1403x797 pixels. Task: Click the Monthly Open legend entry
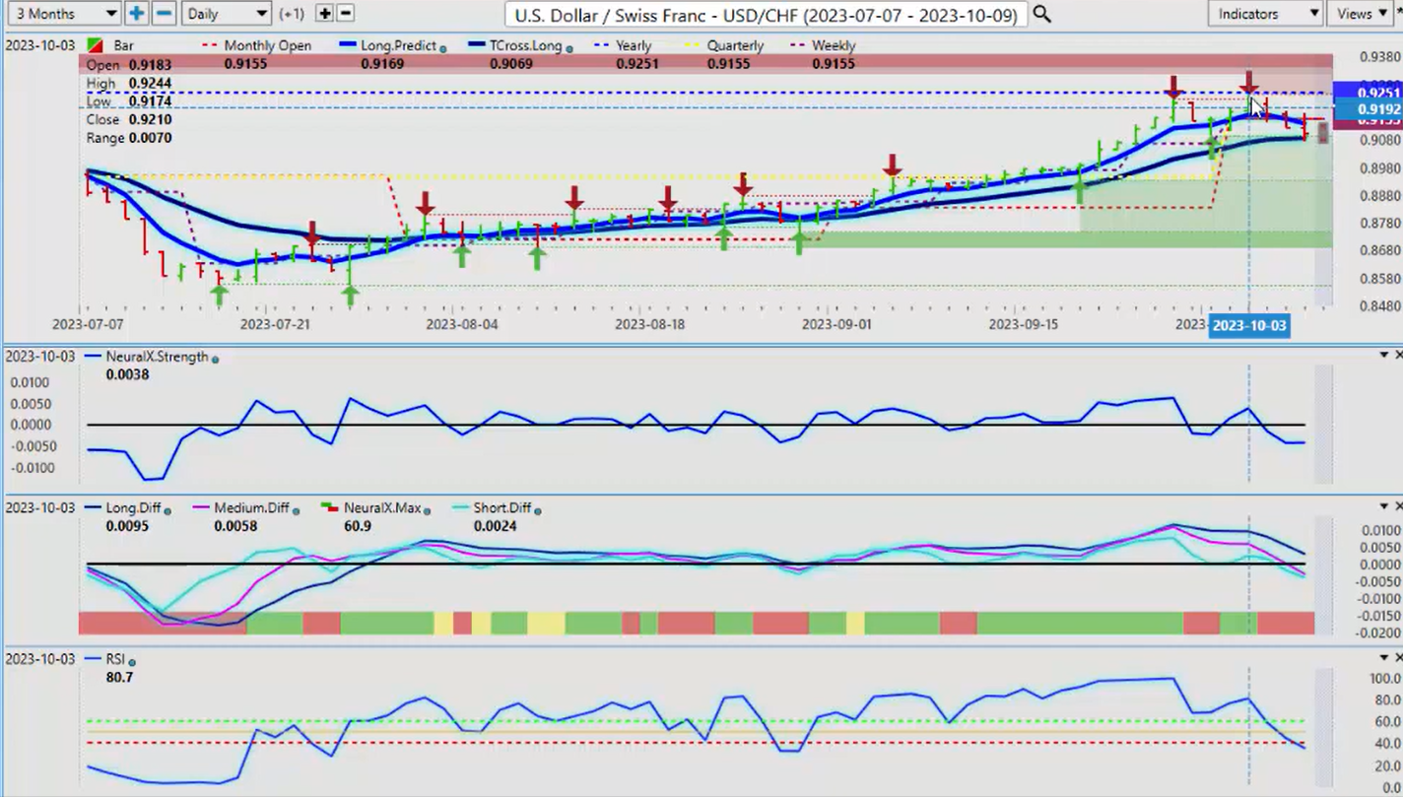pyautogui.click(x=256, y=46)
